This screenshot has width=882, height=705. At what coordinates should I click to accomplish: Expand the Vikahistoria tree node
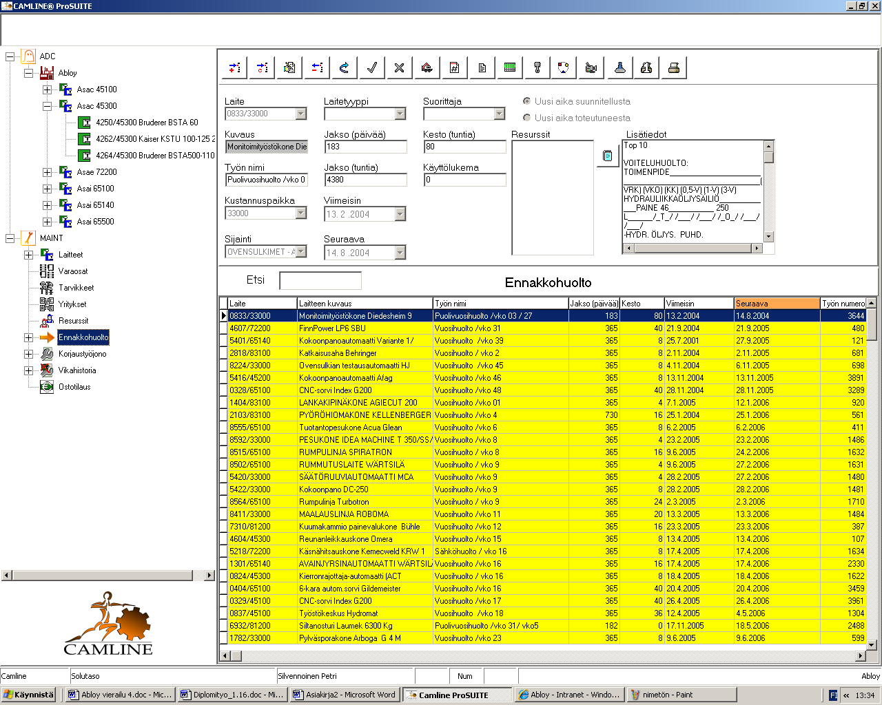[28, 370]
